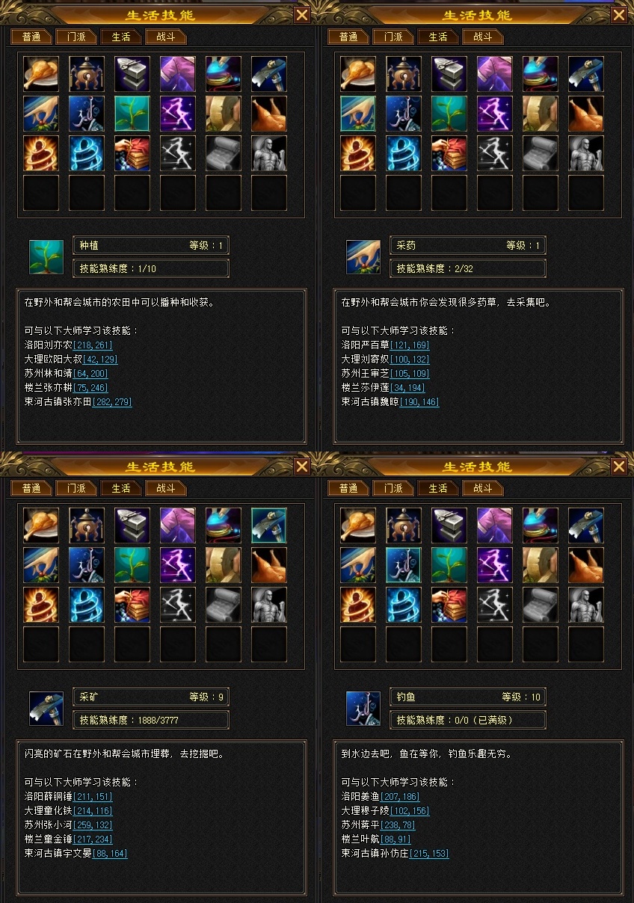Click the large sprout icon beside 种植 skill name

[x=46, y=257]
